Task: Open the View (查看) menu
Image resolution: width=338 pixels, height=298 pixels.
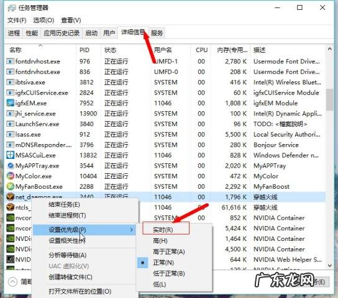Action: (71, 20)
